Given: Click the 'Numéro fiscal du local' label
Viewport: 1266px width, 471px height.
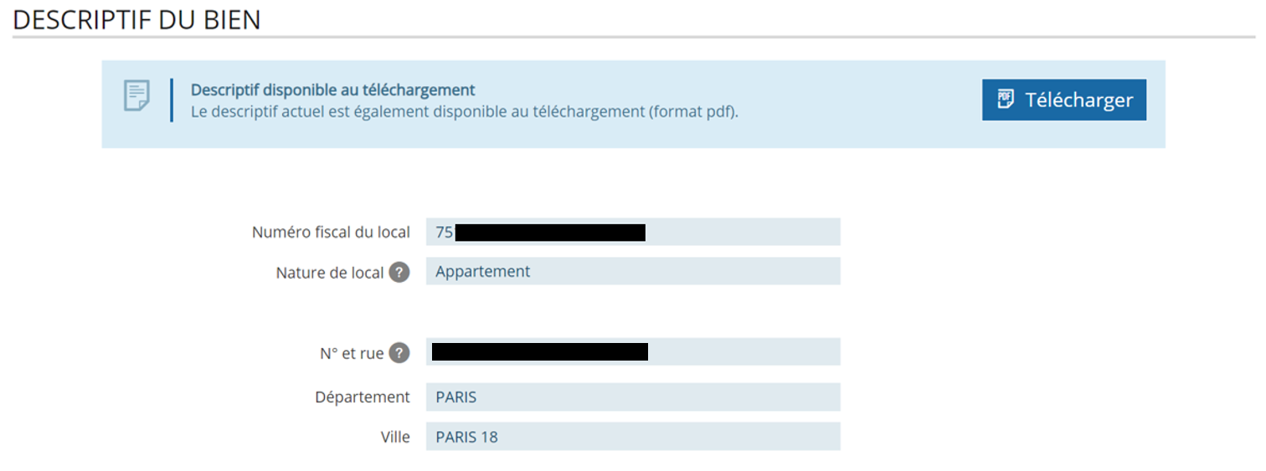Looking at the screenshot, I should 332,233.
